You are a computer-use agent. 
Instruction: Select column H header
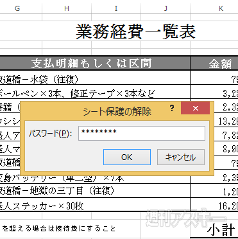point(67,8)
